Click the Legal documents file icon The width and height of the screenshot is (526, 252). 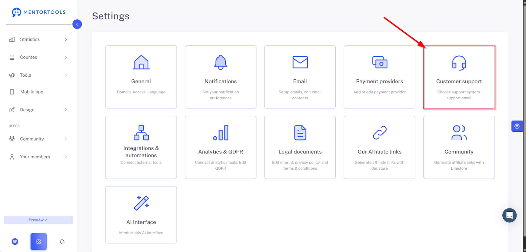coord(300,133)
